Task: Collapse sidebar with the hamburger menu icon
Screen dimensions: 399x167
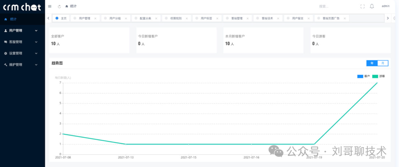Action: coord(50,6)
